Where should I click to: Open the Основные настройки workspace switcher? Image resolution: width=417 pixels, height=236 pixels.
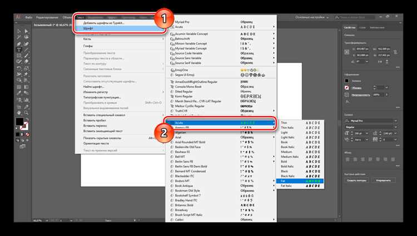[312, 17]
